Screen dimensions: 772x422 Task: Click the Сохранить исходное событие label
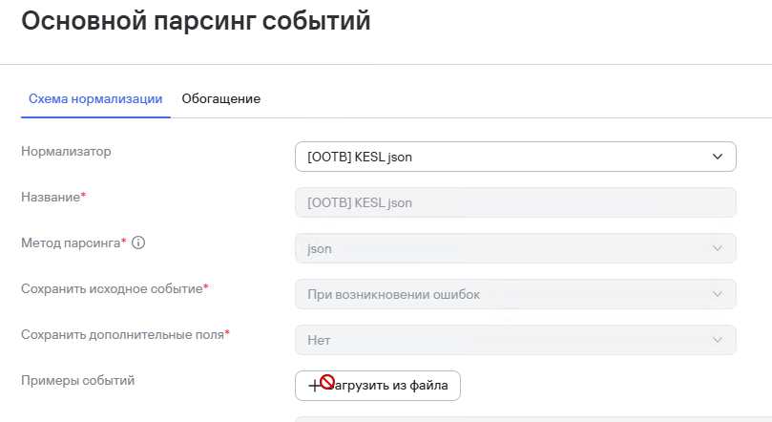[x=112, y=288]
